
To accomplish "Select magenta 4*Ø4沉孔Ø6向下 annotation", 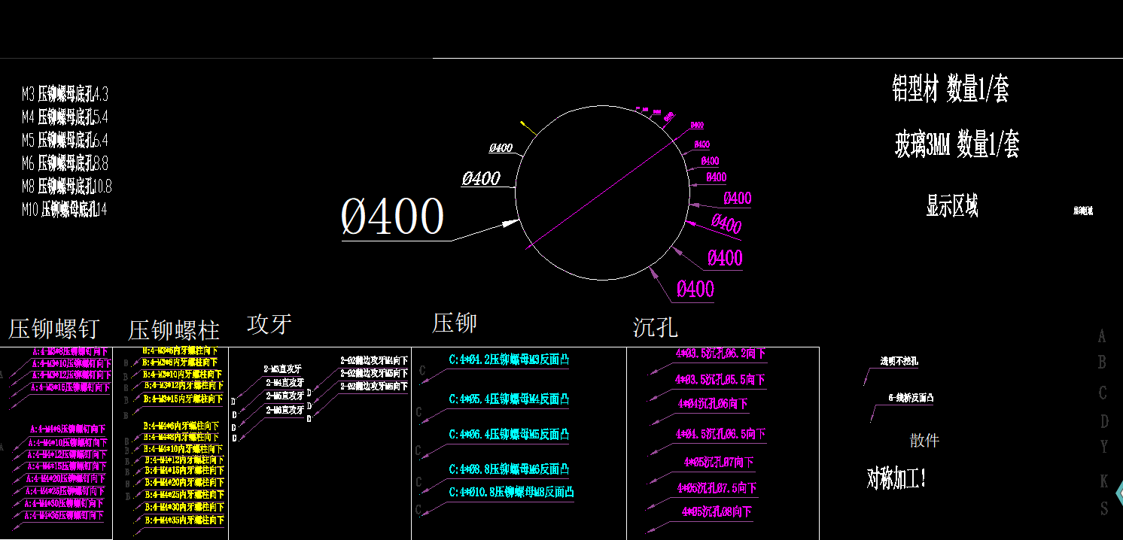I will (x=713, y=404).
